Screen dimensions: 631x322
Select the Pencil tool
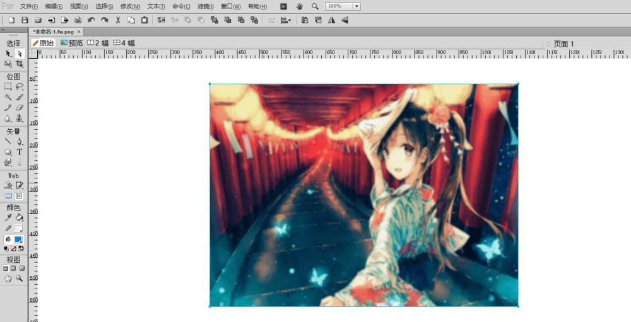pyautogui.click(x=8, y=108)
